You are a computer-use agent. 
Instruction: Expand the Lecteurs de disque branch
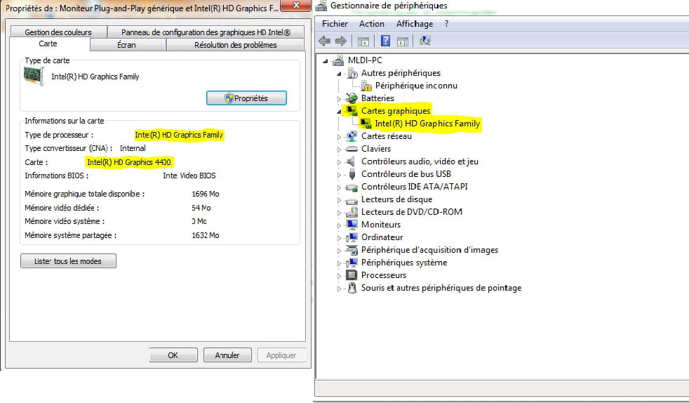(339, 200)
